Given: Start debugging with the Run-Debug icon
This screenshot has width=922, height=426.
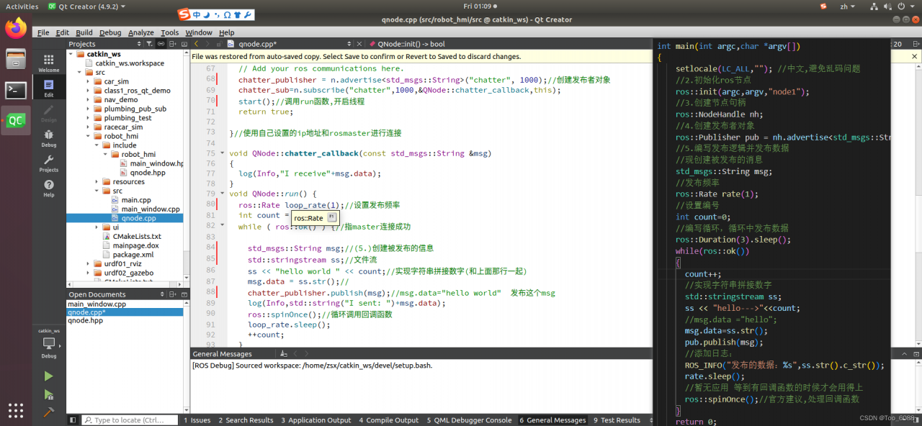Looking at the screenshot, I should tap(48, 394).
